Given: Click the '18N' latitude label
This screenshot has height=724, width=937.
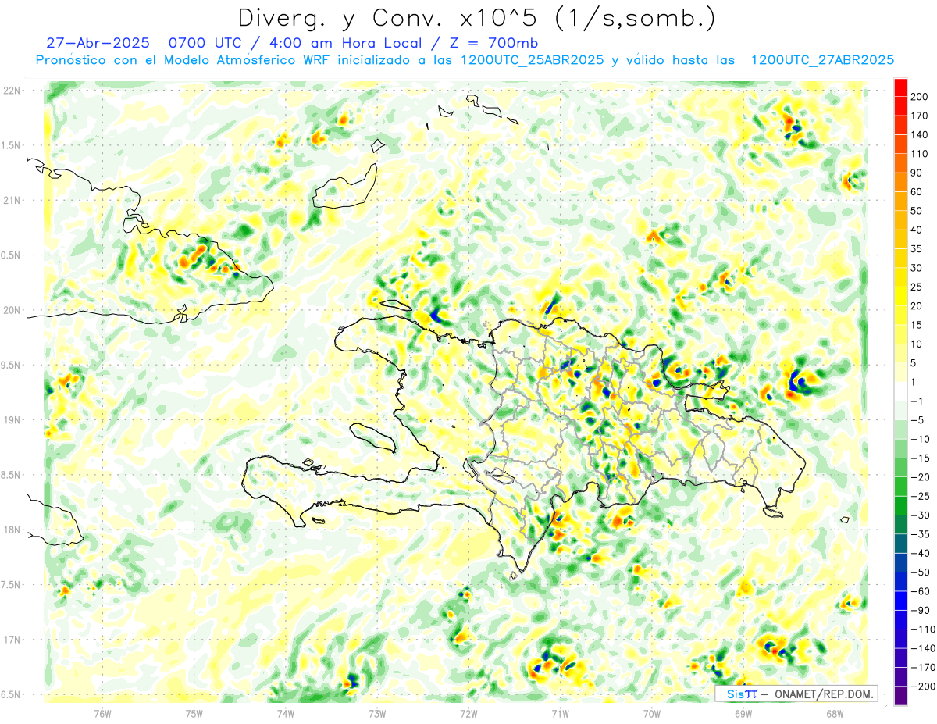Looking at the screenshot, I should pos(11,530).
